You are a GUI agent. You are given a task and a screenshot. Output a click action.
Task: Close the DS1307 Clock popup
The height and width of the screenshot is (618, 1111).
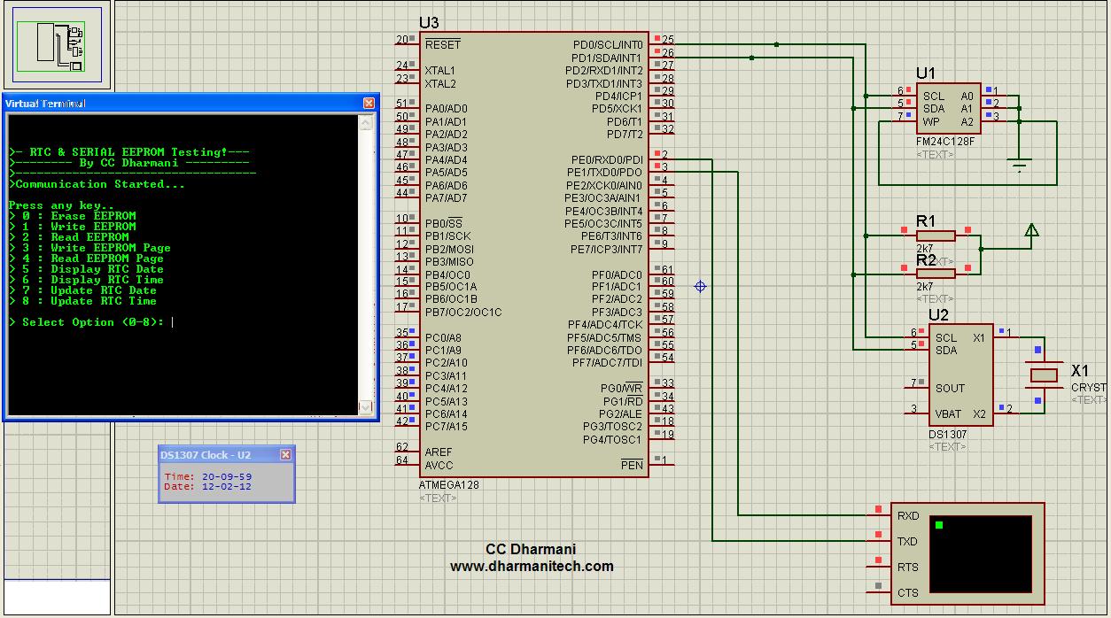(285, 454)
